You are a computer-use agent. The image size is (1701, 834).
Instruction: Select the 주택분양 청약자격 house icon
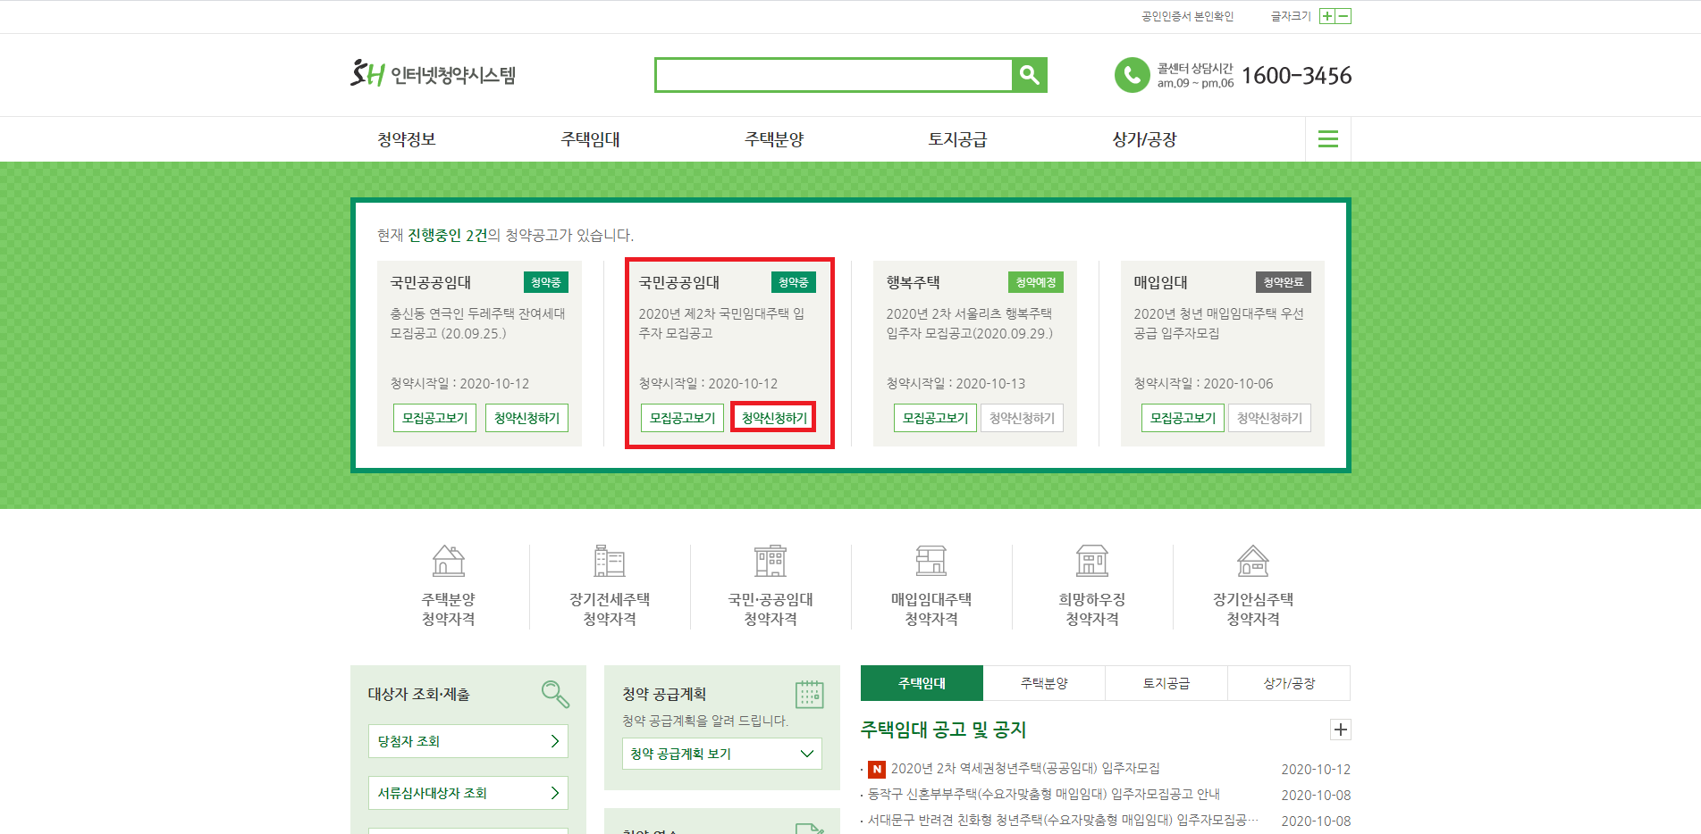coord(448,562)
